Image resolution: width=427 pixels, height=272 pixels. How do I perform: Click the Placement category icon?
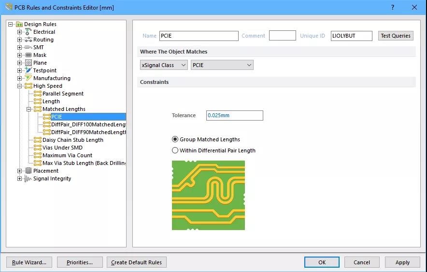[x=28, y=171]
